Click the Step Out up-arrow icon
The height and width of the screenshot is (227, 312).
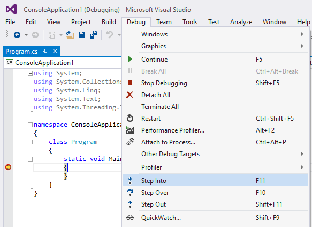(x=130, y=204)
